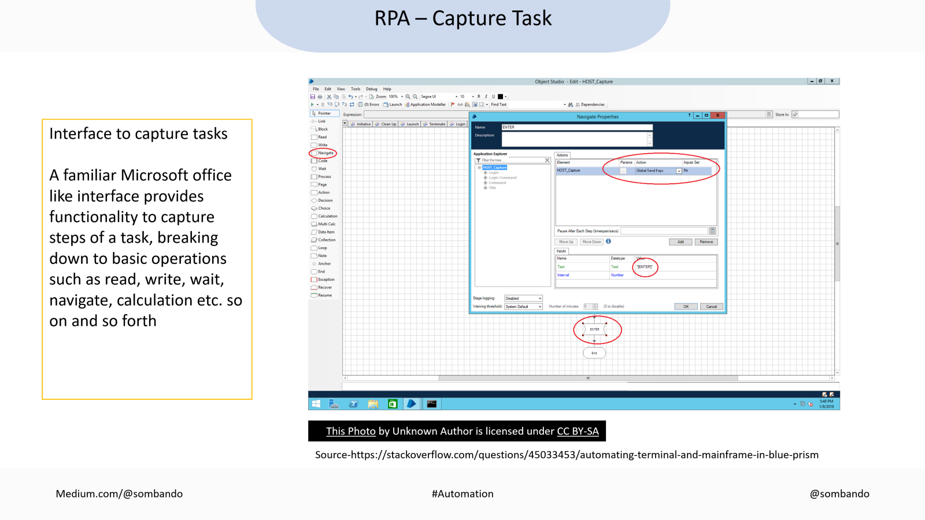Click the black font color swatch

[x=501, y=96]
